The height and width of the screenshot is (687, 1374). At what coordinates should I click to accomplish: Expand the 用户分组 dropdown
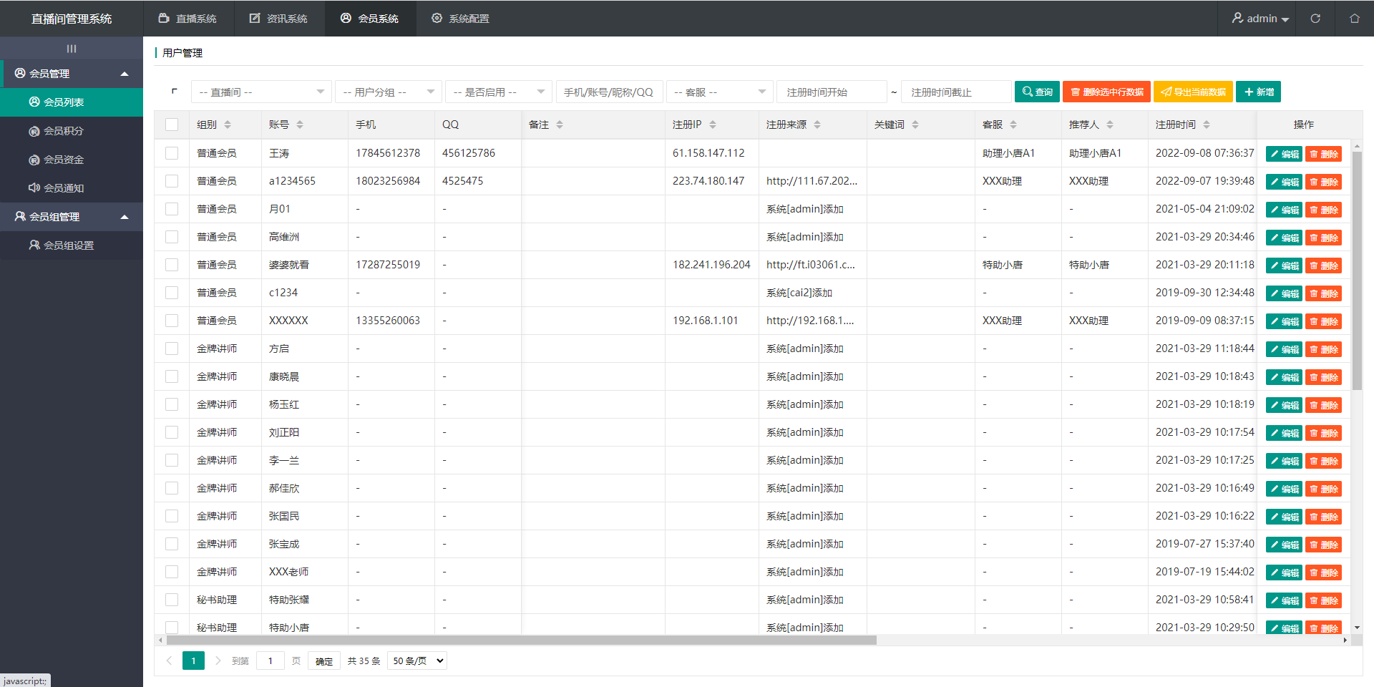click(x=388, y=92)
